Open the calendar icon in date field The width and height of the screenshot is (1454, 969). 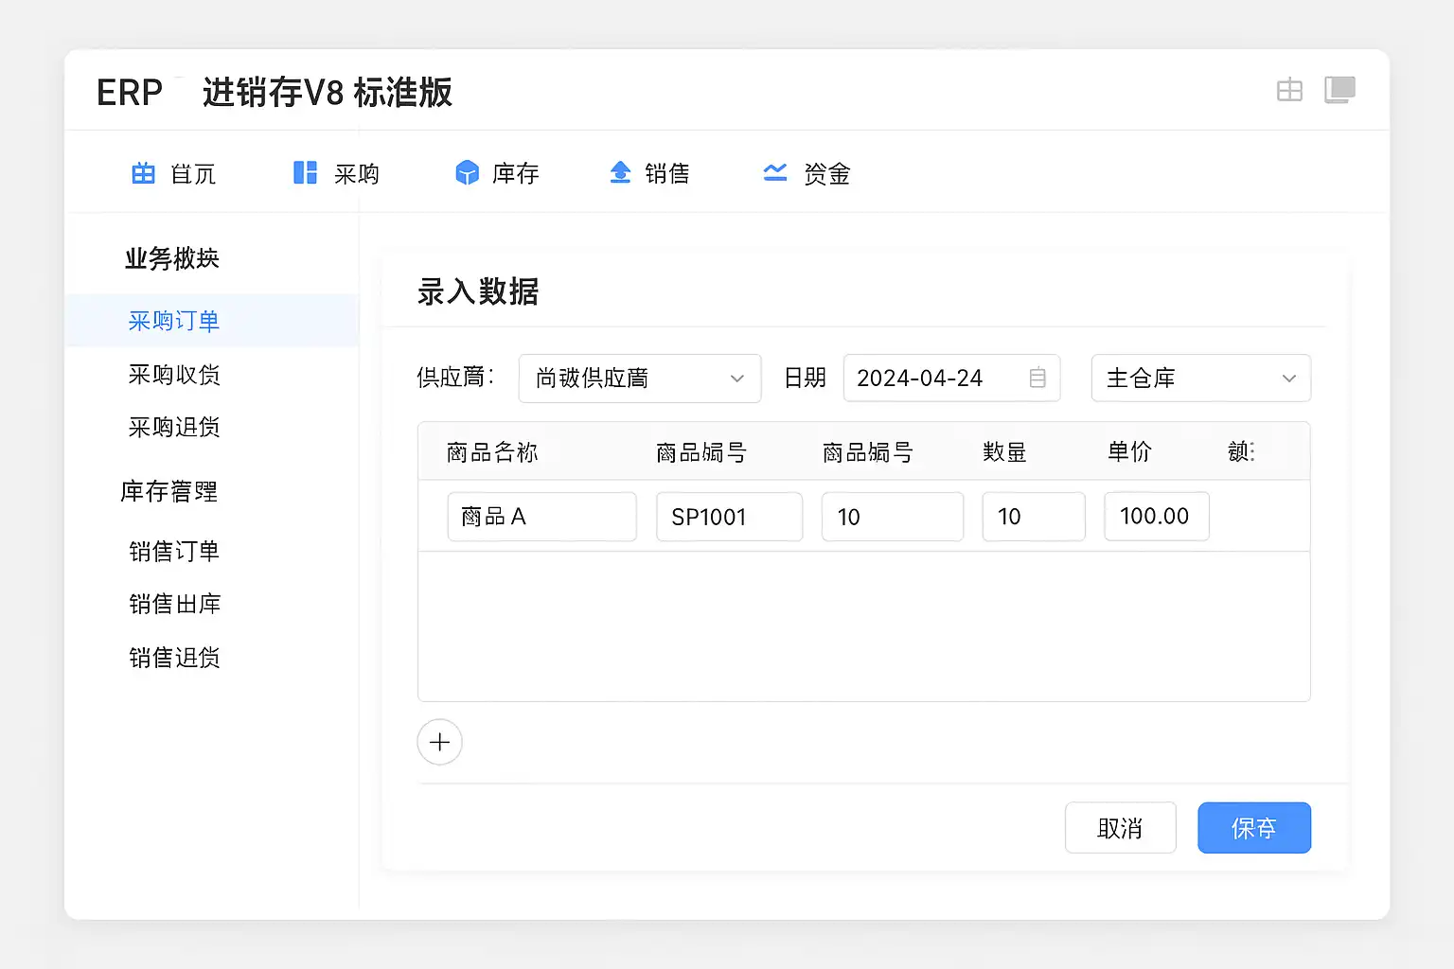(1037, 379)
